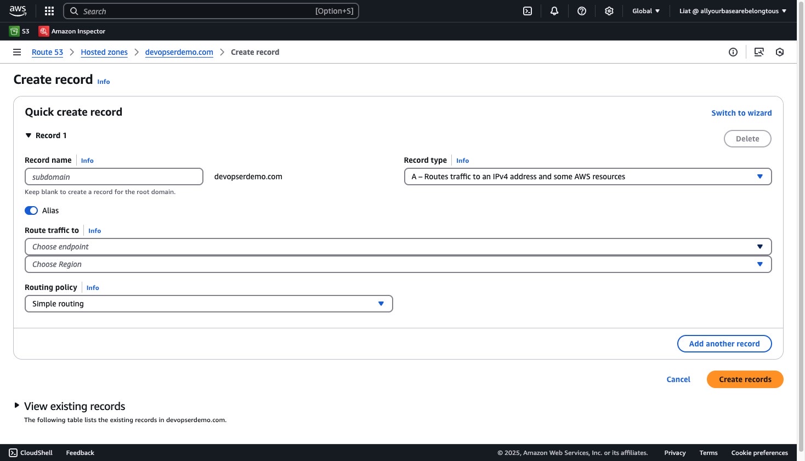Open the Choose Region dropdown
Image resolution: width=805 pixels, height=461 pixels.
398,264
